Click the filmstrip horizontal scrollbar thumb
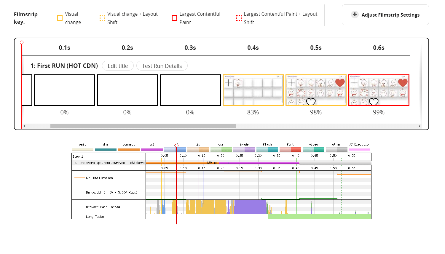 (x=143, y=126)
